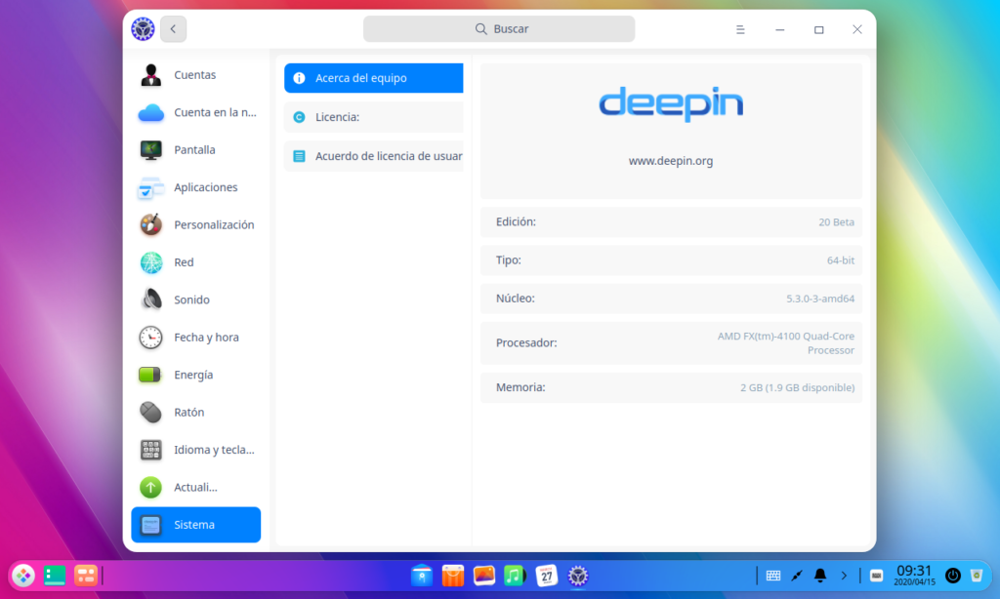Screen dimensions: 1000x599
Task: Expand the tray chevron arrow
Action: point(844,576)
